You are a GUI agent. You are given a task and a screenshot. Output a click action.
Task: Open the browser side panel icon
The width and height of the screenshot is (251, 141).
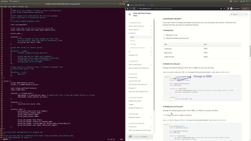(x=228, y=9)
